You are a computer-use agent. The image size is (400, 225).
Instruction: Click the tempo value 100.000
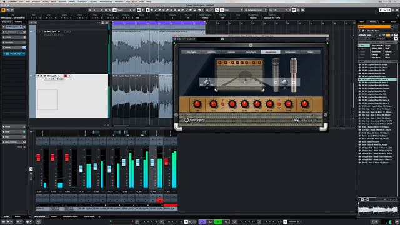293,222
